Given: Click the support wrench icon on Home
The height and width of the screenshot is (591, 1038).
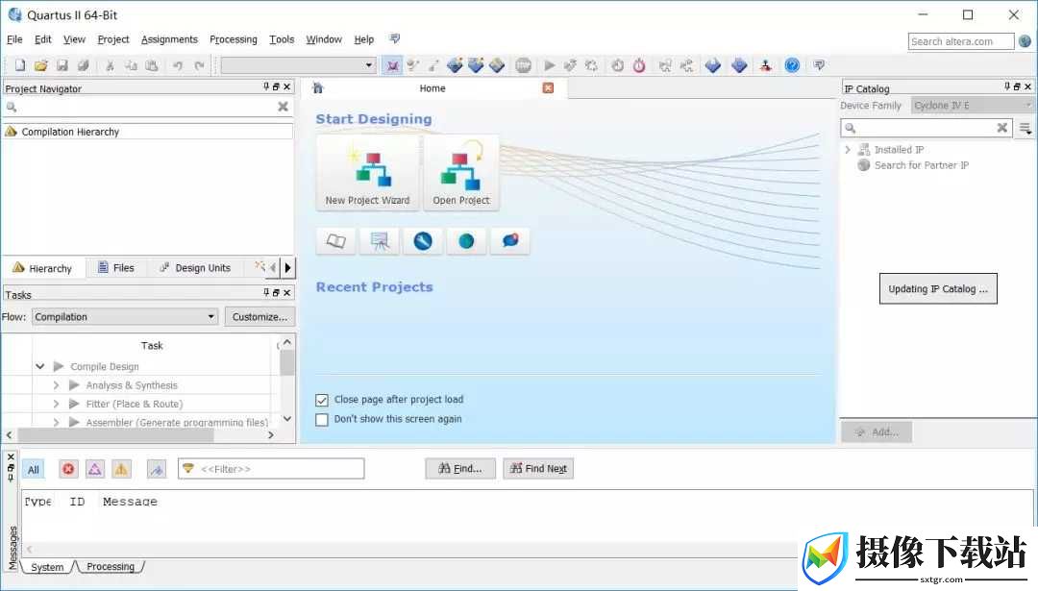Looking at the screenshot, I should (422, 241).
